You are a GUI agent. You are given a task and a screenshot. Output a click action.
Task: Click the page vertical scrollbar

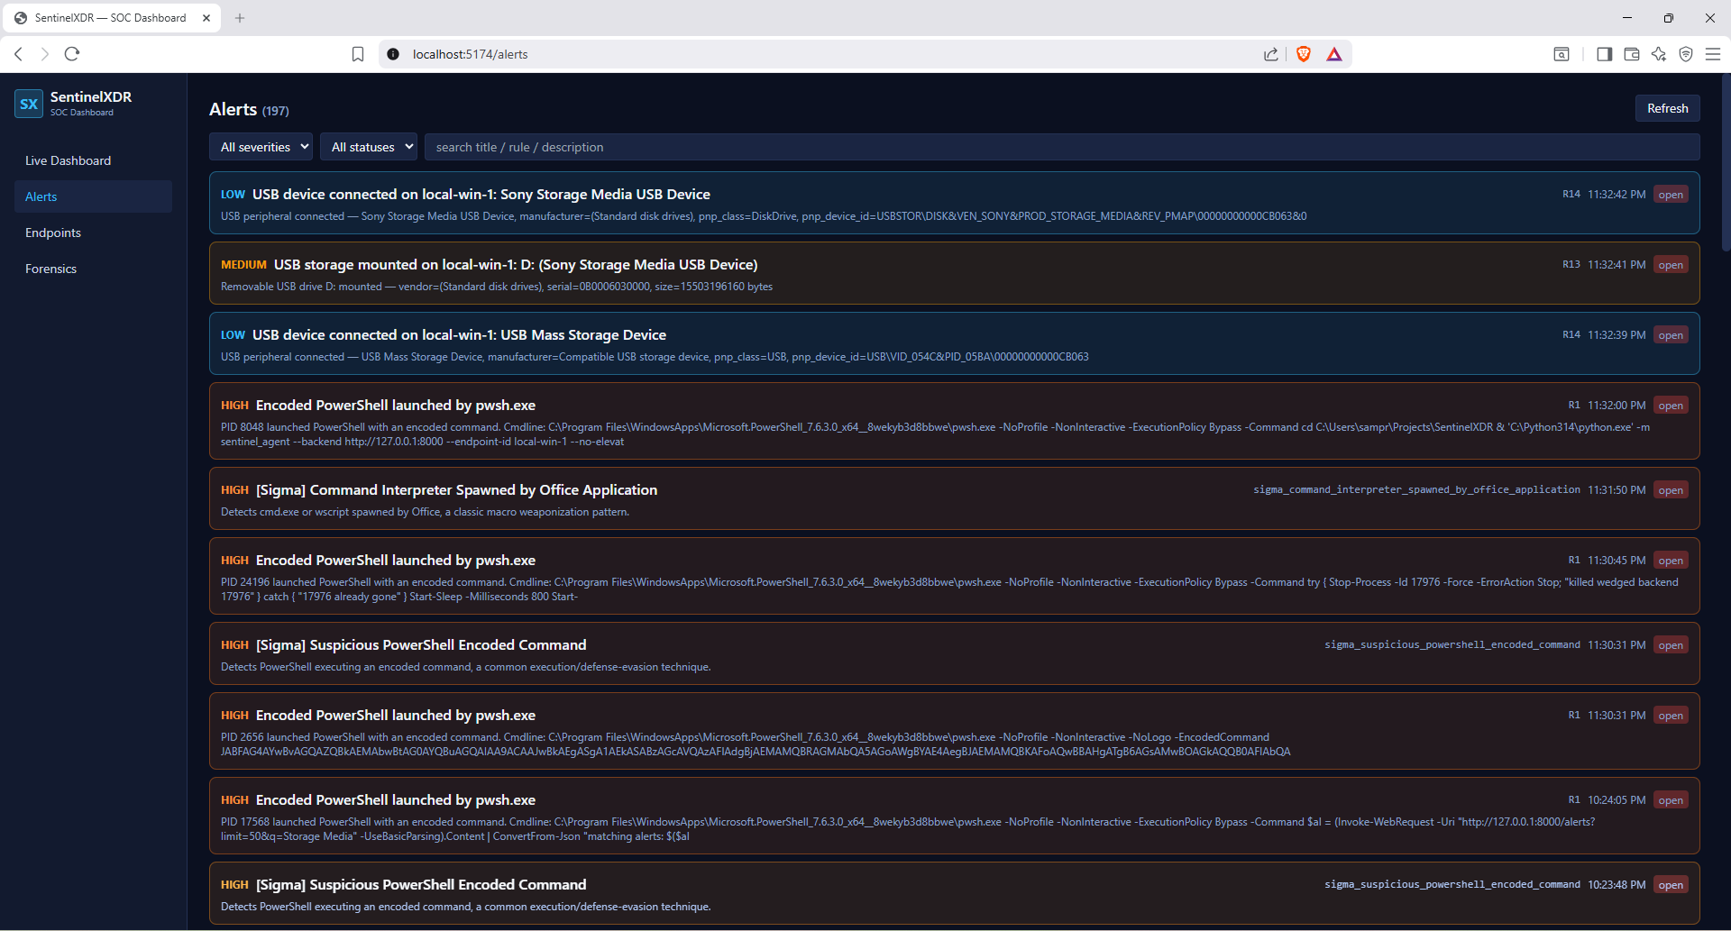1726,162
